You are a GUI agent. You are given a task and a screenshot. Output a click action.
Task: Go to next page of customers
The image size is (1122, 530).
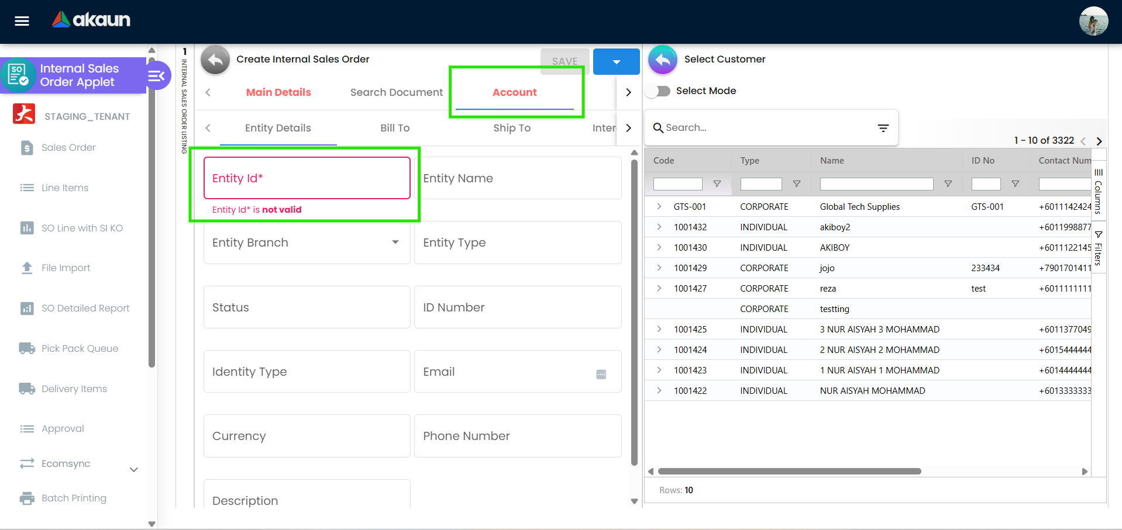(1099, 141)
